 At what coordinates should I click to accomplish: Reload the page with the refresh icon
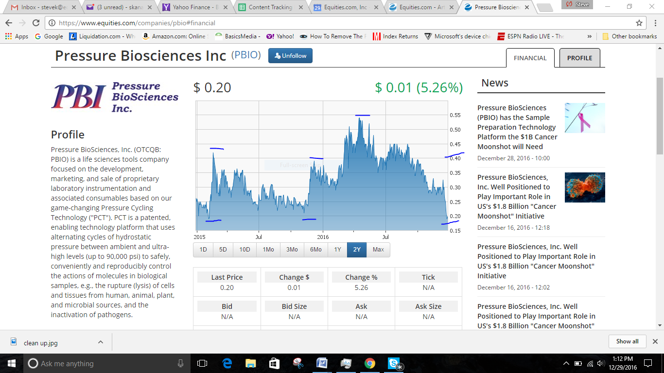point(36,23)
